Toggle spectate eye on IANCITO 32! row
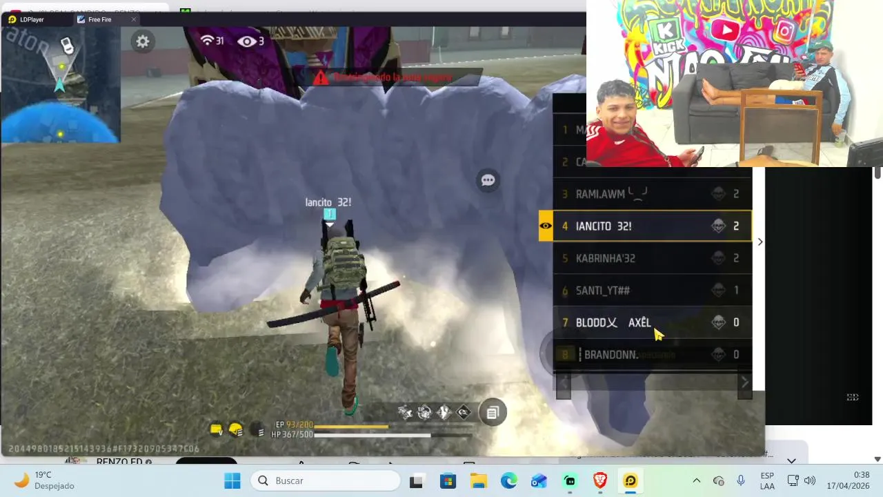The image size is (883, 497). pos(546,226)
